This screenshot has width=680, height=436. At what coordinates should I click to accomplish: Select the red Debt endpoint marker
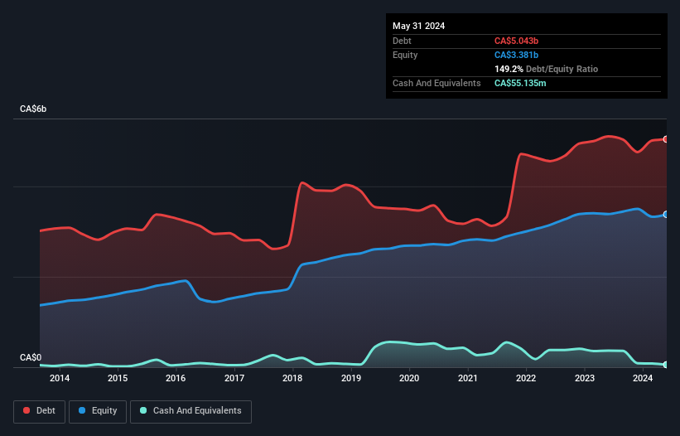point(666,139)
